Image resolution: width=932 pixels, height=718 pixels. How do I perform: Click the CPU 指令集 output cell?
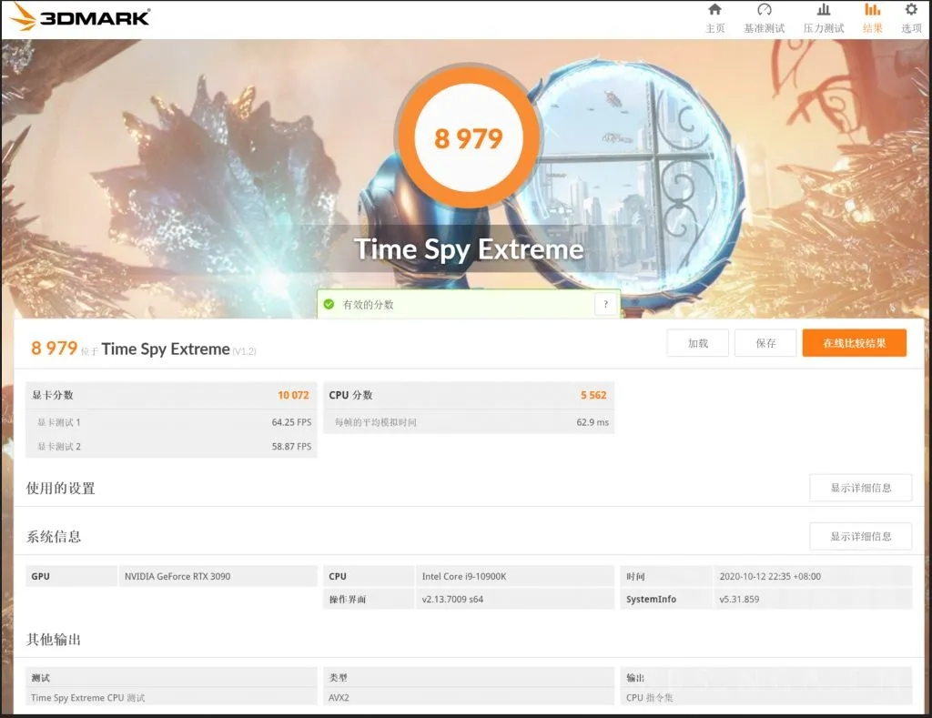tap(765, 698)
